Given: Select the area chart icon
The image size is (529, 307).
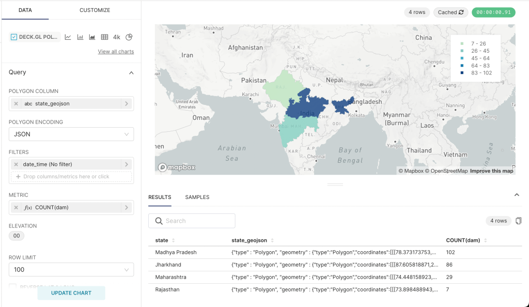Looking at the screenshot, I should click(92, 37).
